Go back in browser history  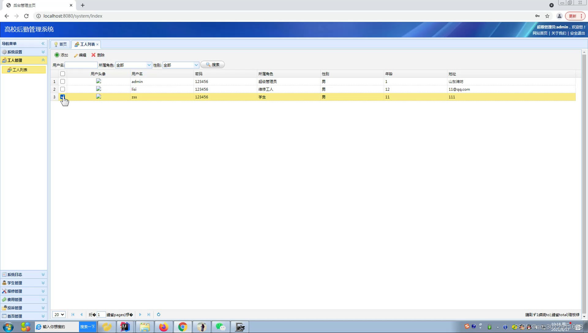coord(7,16)
